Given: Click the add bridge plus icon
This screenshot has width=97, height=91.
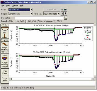Looking at the screenshot, I should [62, 10].
